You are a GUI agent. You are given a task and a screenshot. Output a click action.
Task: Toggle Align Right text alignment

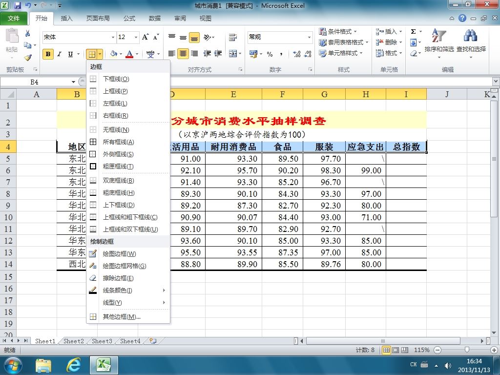194,54
